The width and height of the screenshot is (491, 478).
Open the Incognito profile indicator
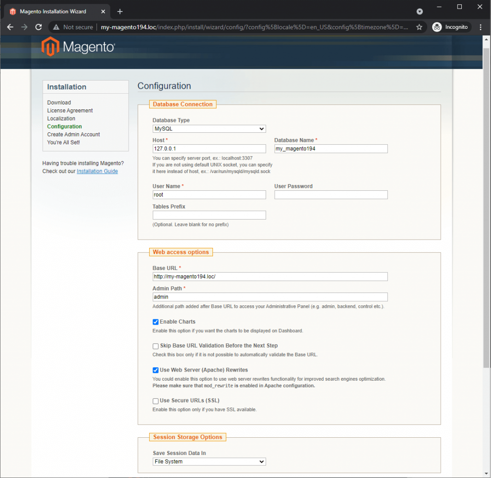[x=450, y=27]
